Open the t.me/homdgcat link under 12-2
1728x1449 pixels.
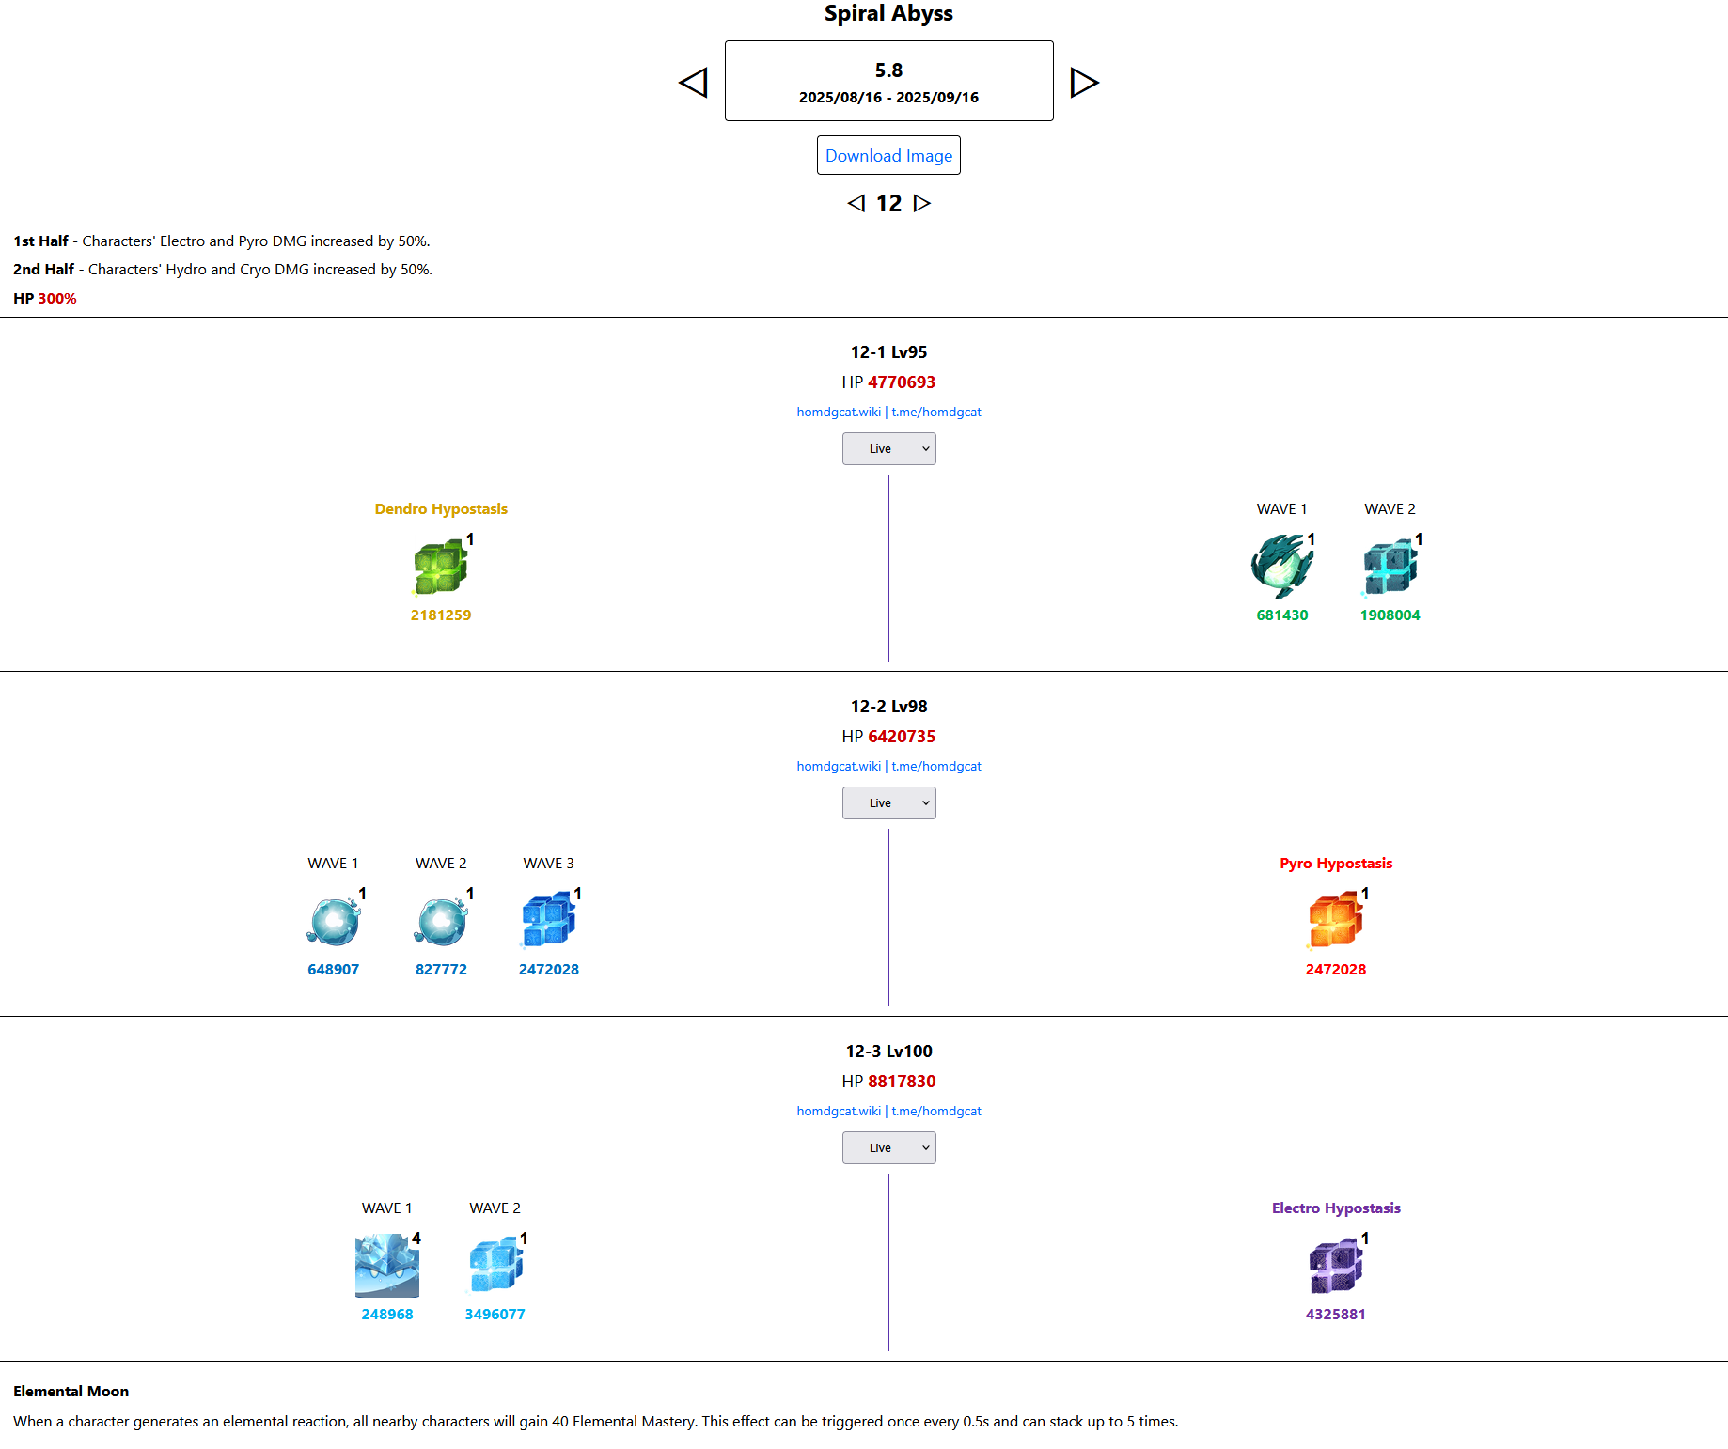point(936,766)
